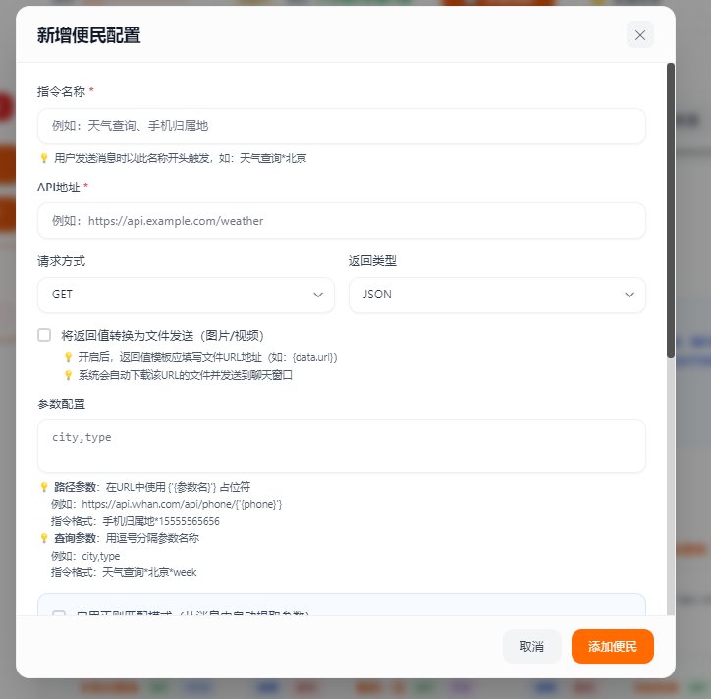This screenshot has height=699, width=711.
Task: Click the dialog's vertical scrollbar thumb
Action: tap(671, 211)
